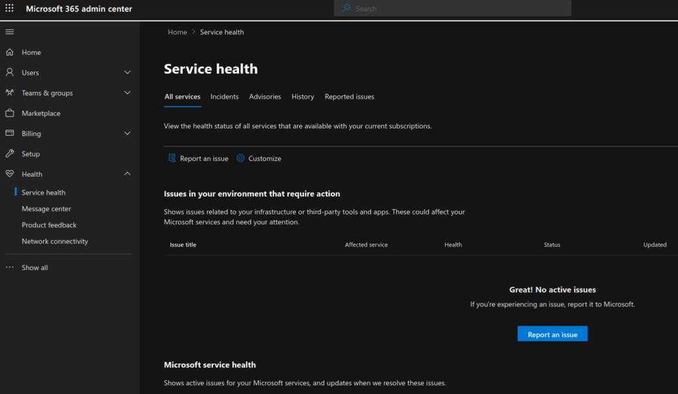Click the Service health breadcrumb
The image size is (678, 394).
point(222,32)
